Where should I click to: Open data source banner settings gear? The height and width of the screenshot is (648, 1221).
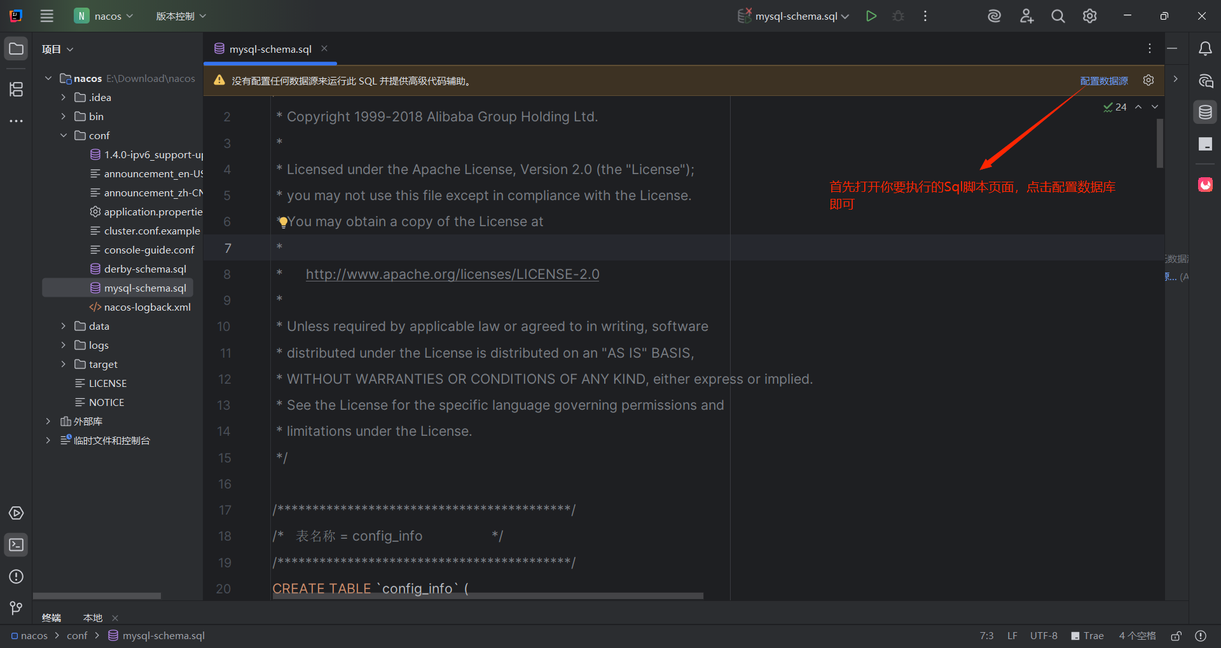1149,80
